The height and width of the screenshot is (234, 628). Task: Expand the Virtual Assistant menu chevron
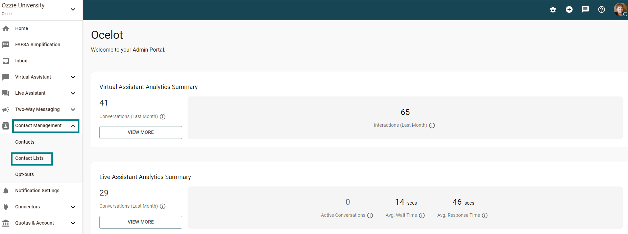pos(73,77)
